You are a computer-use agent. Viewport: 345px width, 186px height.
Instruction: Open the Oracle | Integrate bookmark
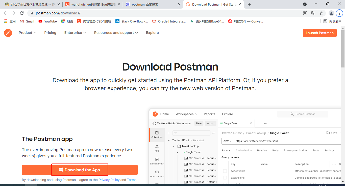tap(169, 21)
